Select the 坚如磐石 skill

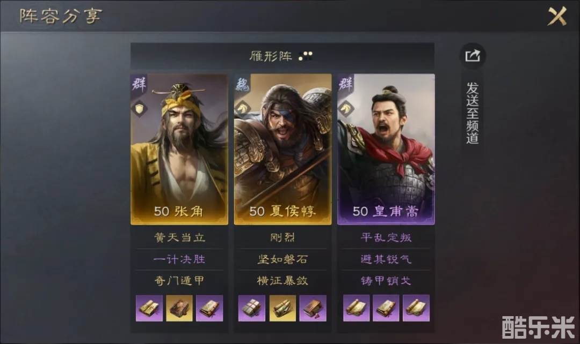[282, 259]
